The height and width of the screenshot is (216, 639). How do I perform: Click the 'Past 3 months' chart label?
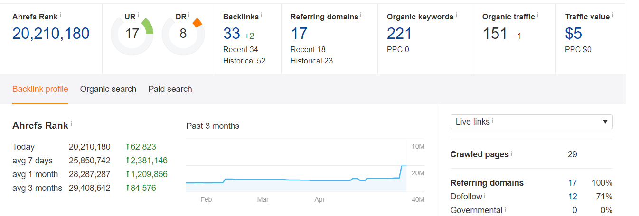point(213,126)
